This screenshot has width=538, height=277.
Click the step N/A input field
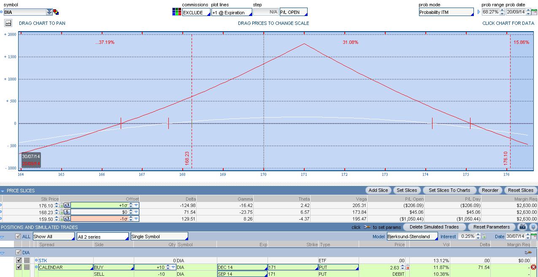coord(266,12)
